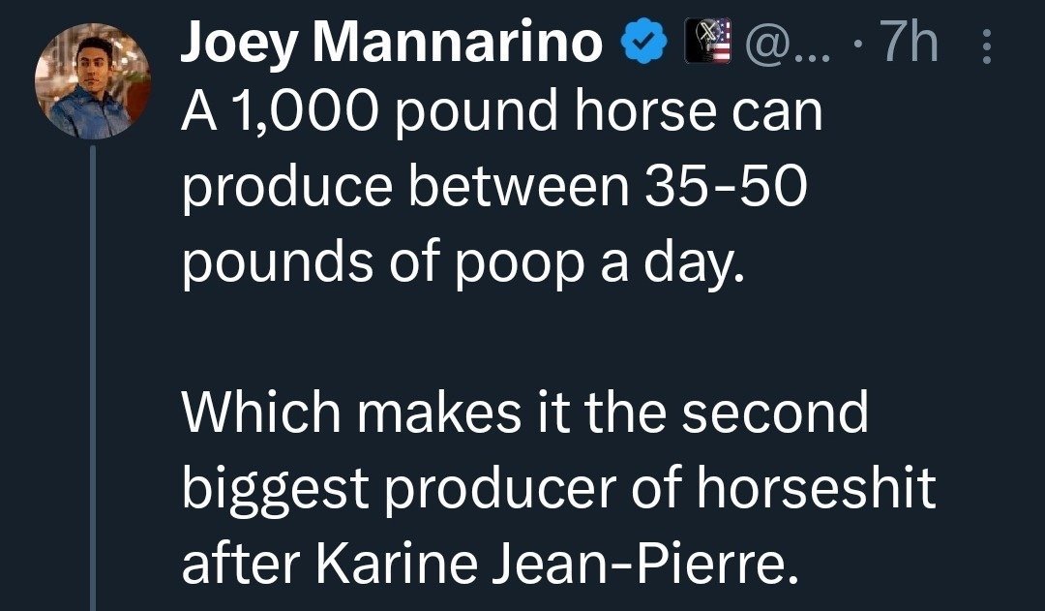
Task: Click the line "produce between 35-50"
Action: (493, 186)
